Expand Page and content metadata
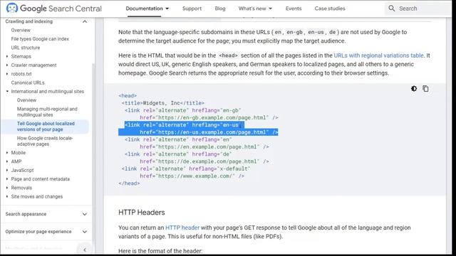456x256 pixels. (7, 178)
